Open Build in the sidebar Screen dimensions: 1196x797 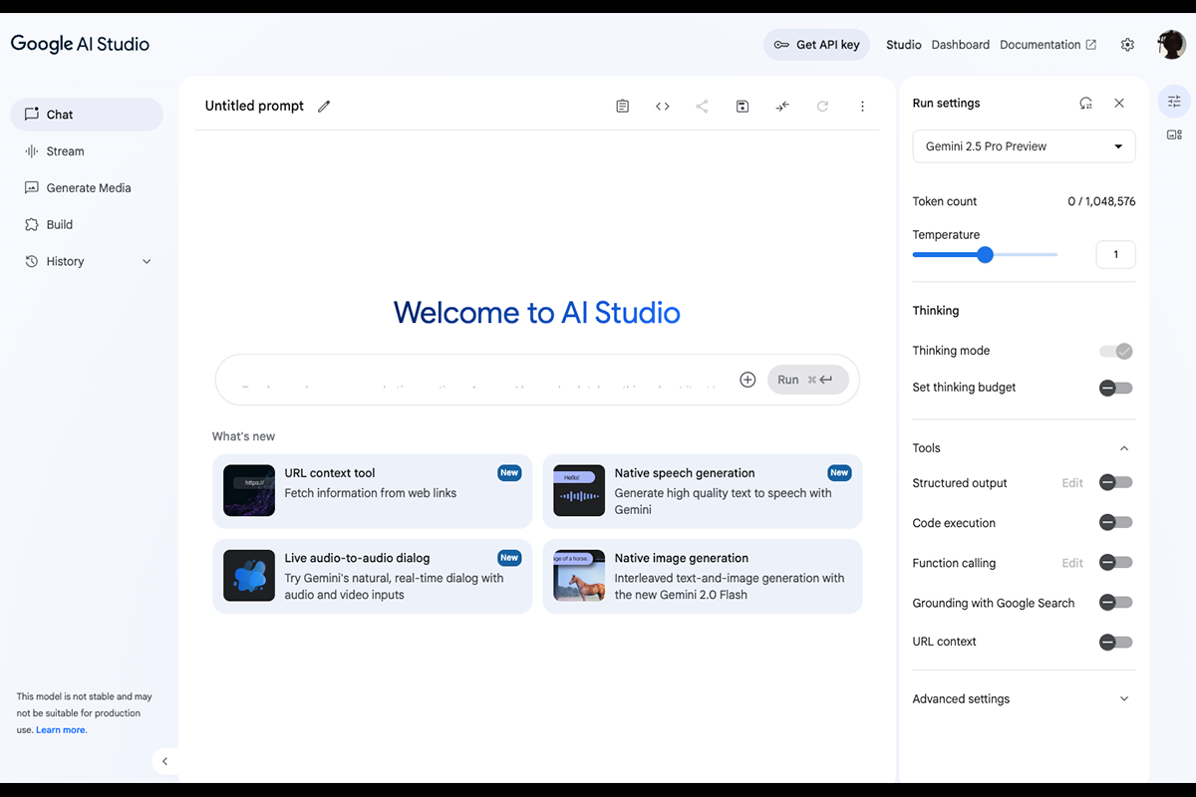coord(87,225)
